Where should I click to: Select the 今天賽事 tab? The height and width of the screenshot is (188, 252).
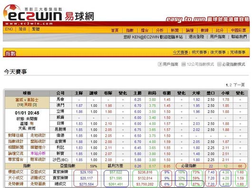click(180, 52)
